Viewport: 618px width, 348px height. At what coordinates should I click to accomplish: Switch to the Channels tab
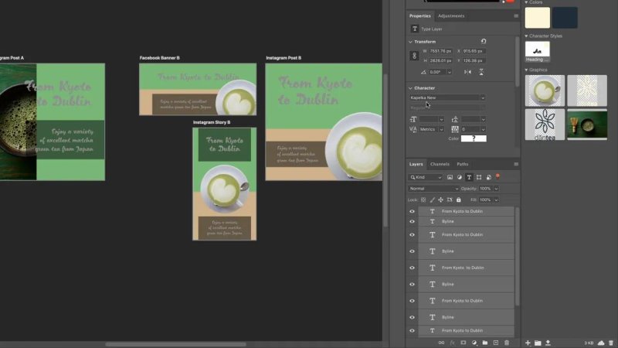(440, 164)
